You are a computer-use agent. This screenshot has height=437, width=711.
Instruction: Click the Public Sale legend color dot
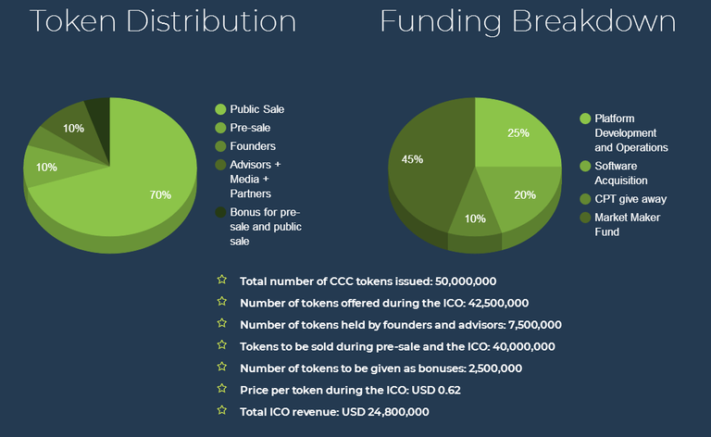220,109
